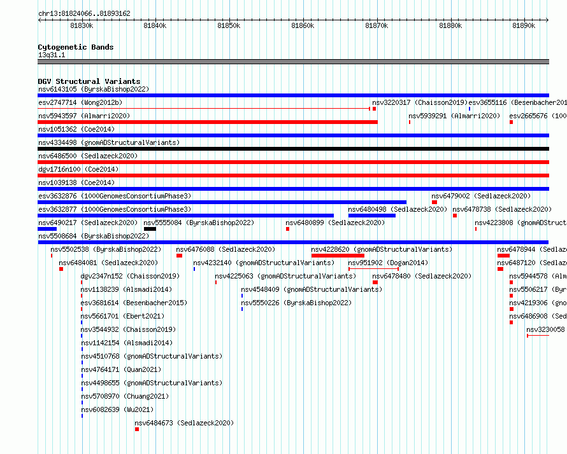Click nsv6478738 (Sedlazeck2020) label

(502, 209)
